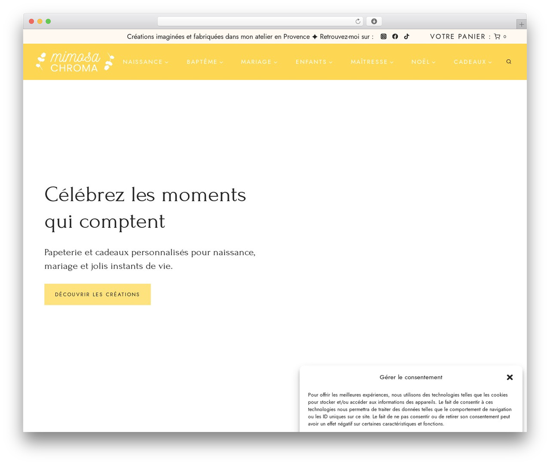Viewport: 550px width, 465px height.
Task: Open the shopping cart icon
Action: (x=497, y=36)
